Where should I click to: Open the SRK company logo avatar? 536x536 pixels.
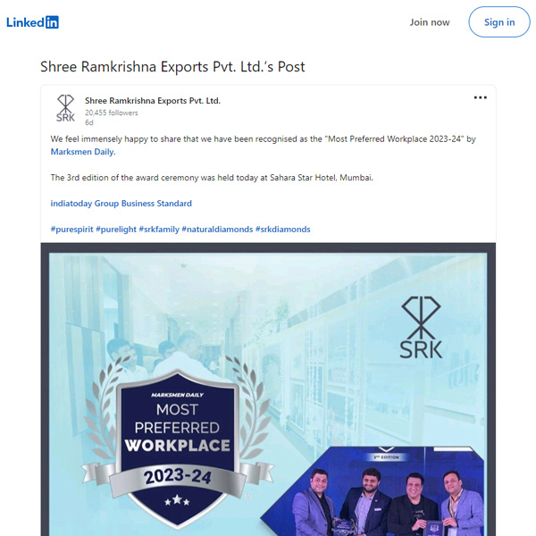coord(65,108)
